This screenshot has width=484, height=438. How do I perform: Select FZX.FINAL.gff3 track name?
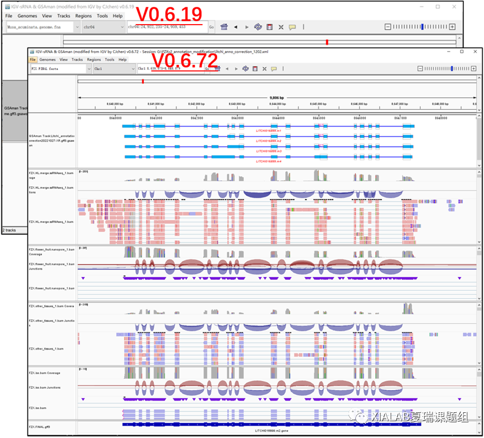[x=40, y=427]
